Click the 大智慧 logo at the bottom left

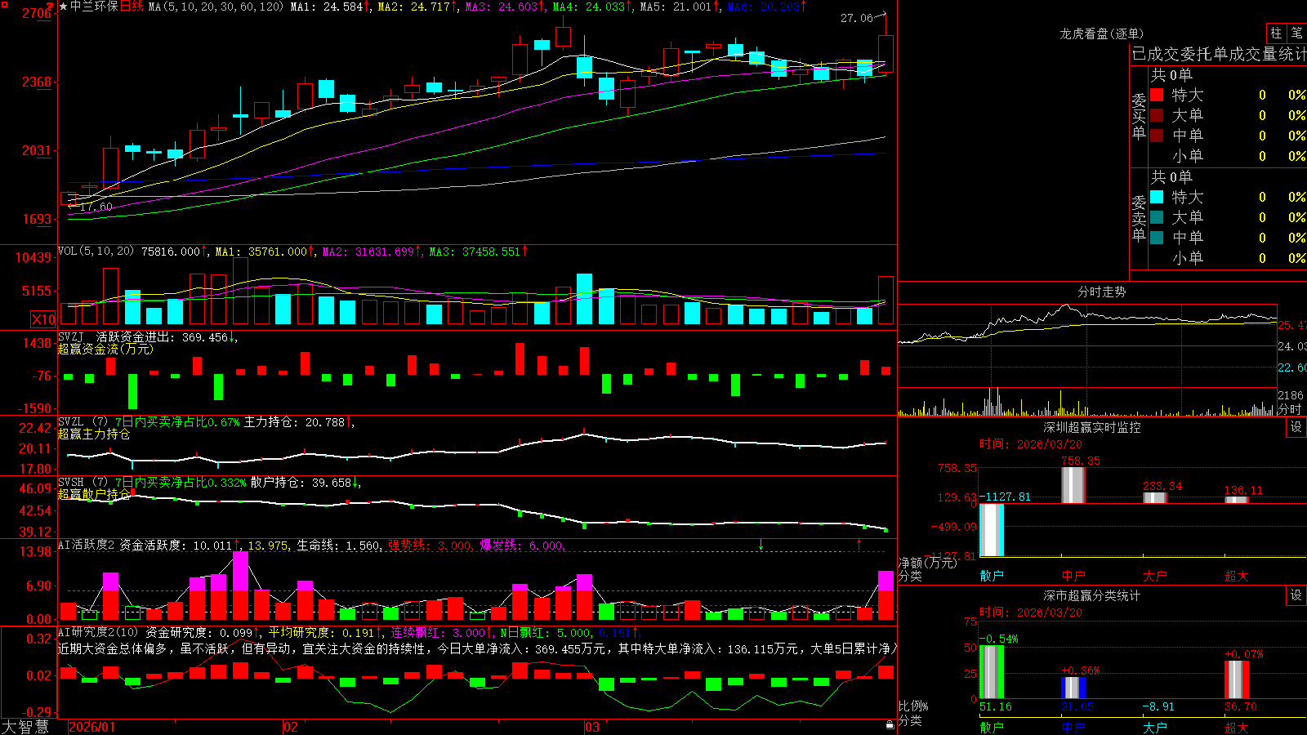point(25,727)
